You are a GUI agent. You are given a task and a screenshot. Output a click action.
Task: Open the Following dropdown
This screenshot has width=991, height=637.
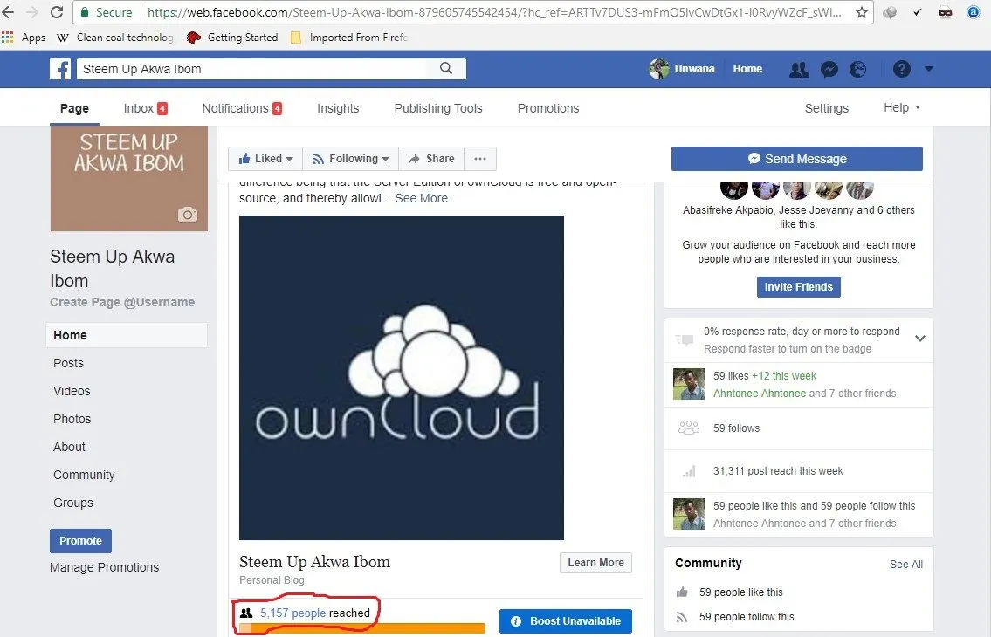351,159
